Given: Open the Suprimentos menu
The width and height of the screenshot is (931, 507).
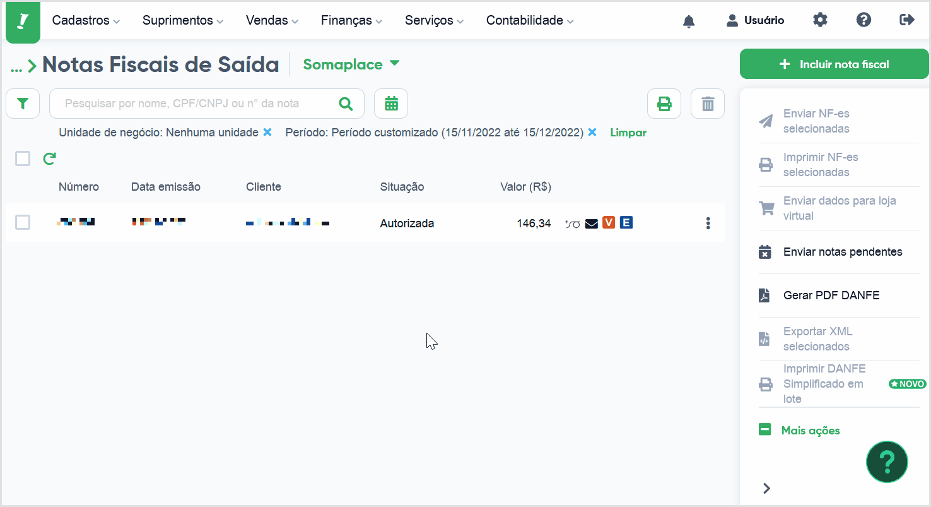Looking at the screenshot, I should [x=183, y=20].
